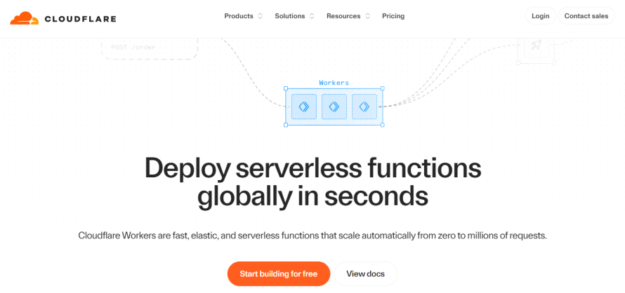The image size is (625, 293).
Task: Expand the Resources chevron arrows
Action: (x=367, y=16)
